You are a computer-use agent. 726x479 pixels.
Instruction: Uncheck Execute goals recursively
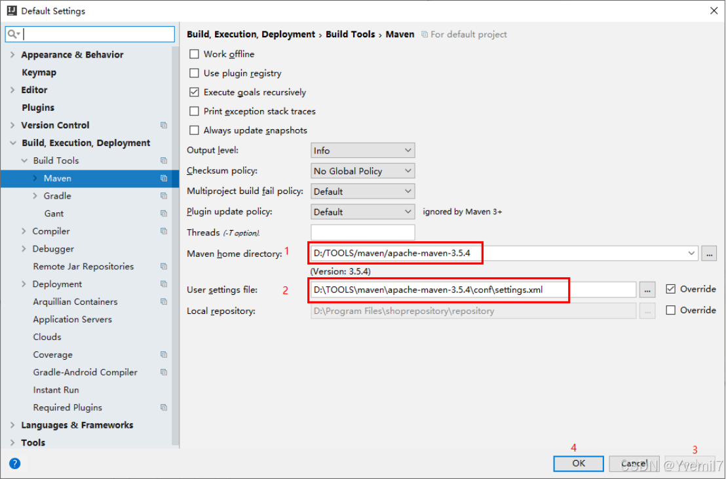click(x=194, y=92)
